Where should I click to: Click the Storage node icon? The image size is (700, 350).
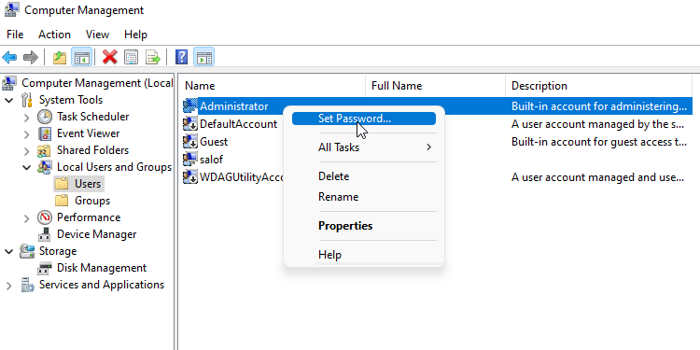[27, 251]
